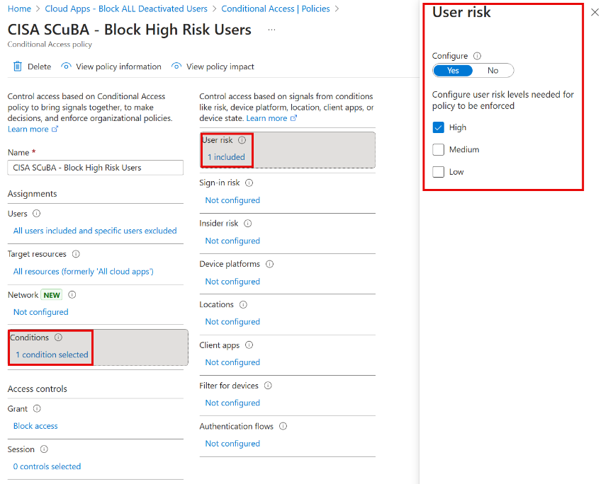
Task: Click the Delete trash icon
Action: [17, 66]
